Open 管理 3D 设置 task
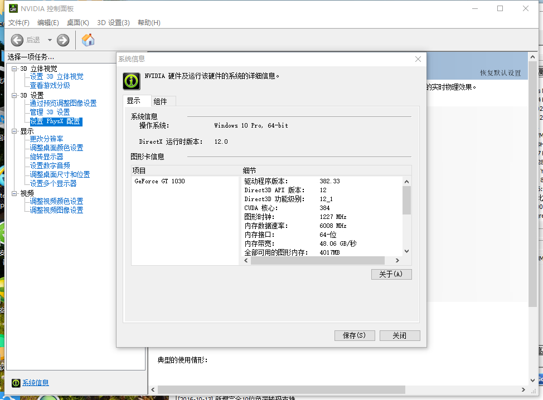The height and width of the screenshot is (400, 543). coord(50,112)
